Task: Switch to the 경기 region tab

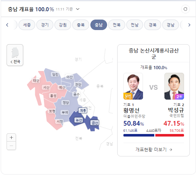Action: [45, 25]
